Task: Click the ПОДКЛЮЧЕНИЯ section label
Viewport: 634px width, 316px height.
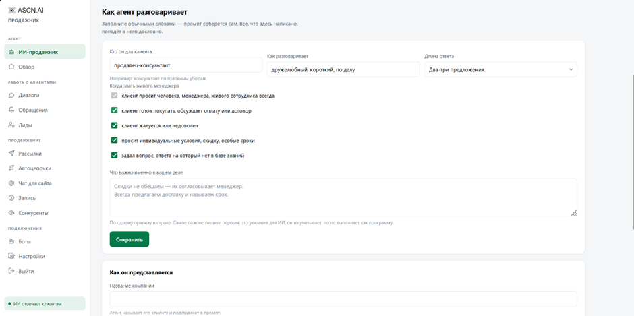Action: (x=25, y=228)
